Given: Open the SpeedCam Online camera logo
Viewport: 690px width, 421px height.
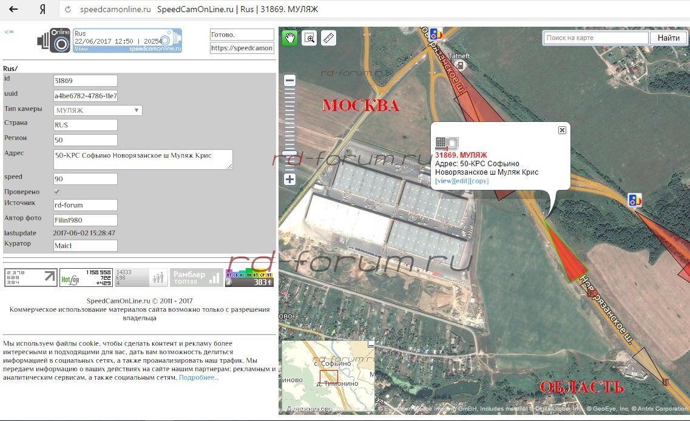Looking at the screenshot, I should coord(54,41).
